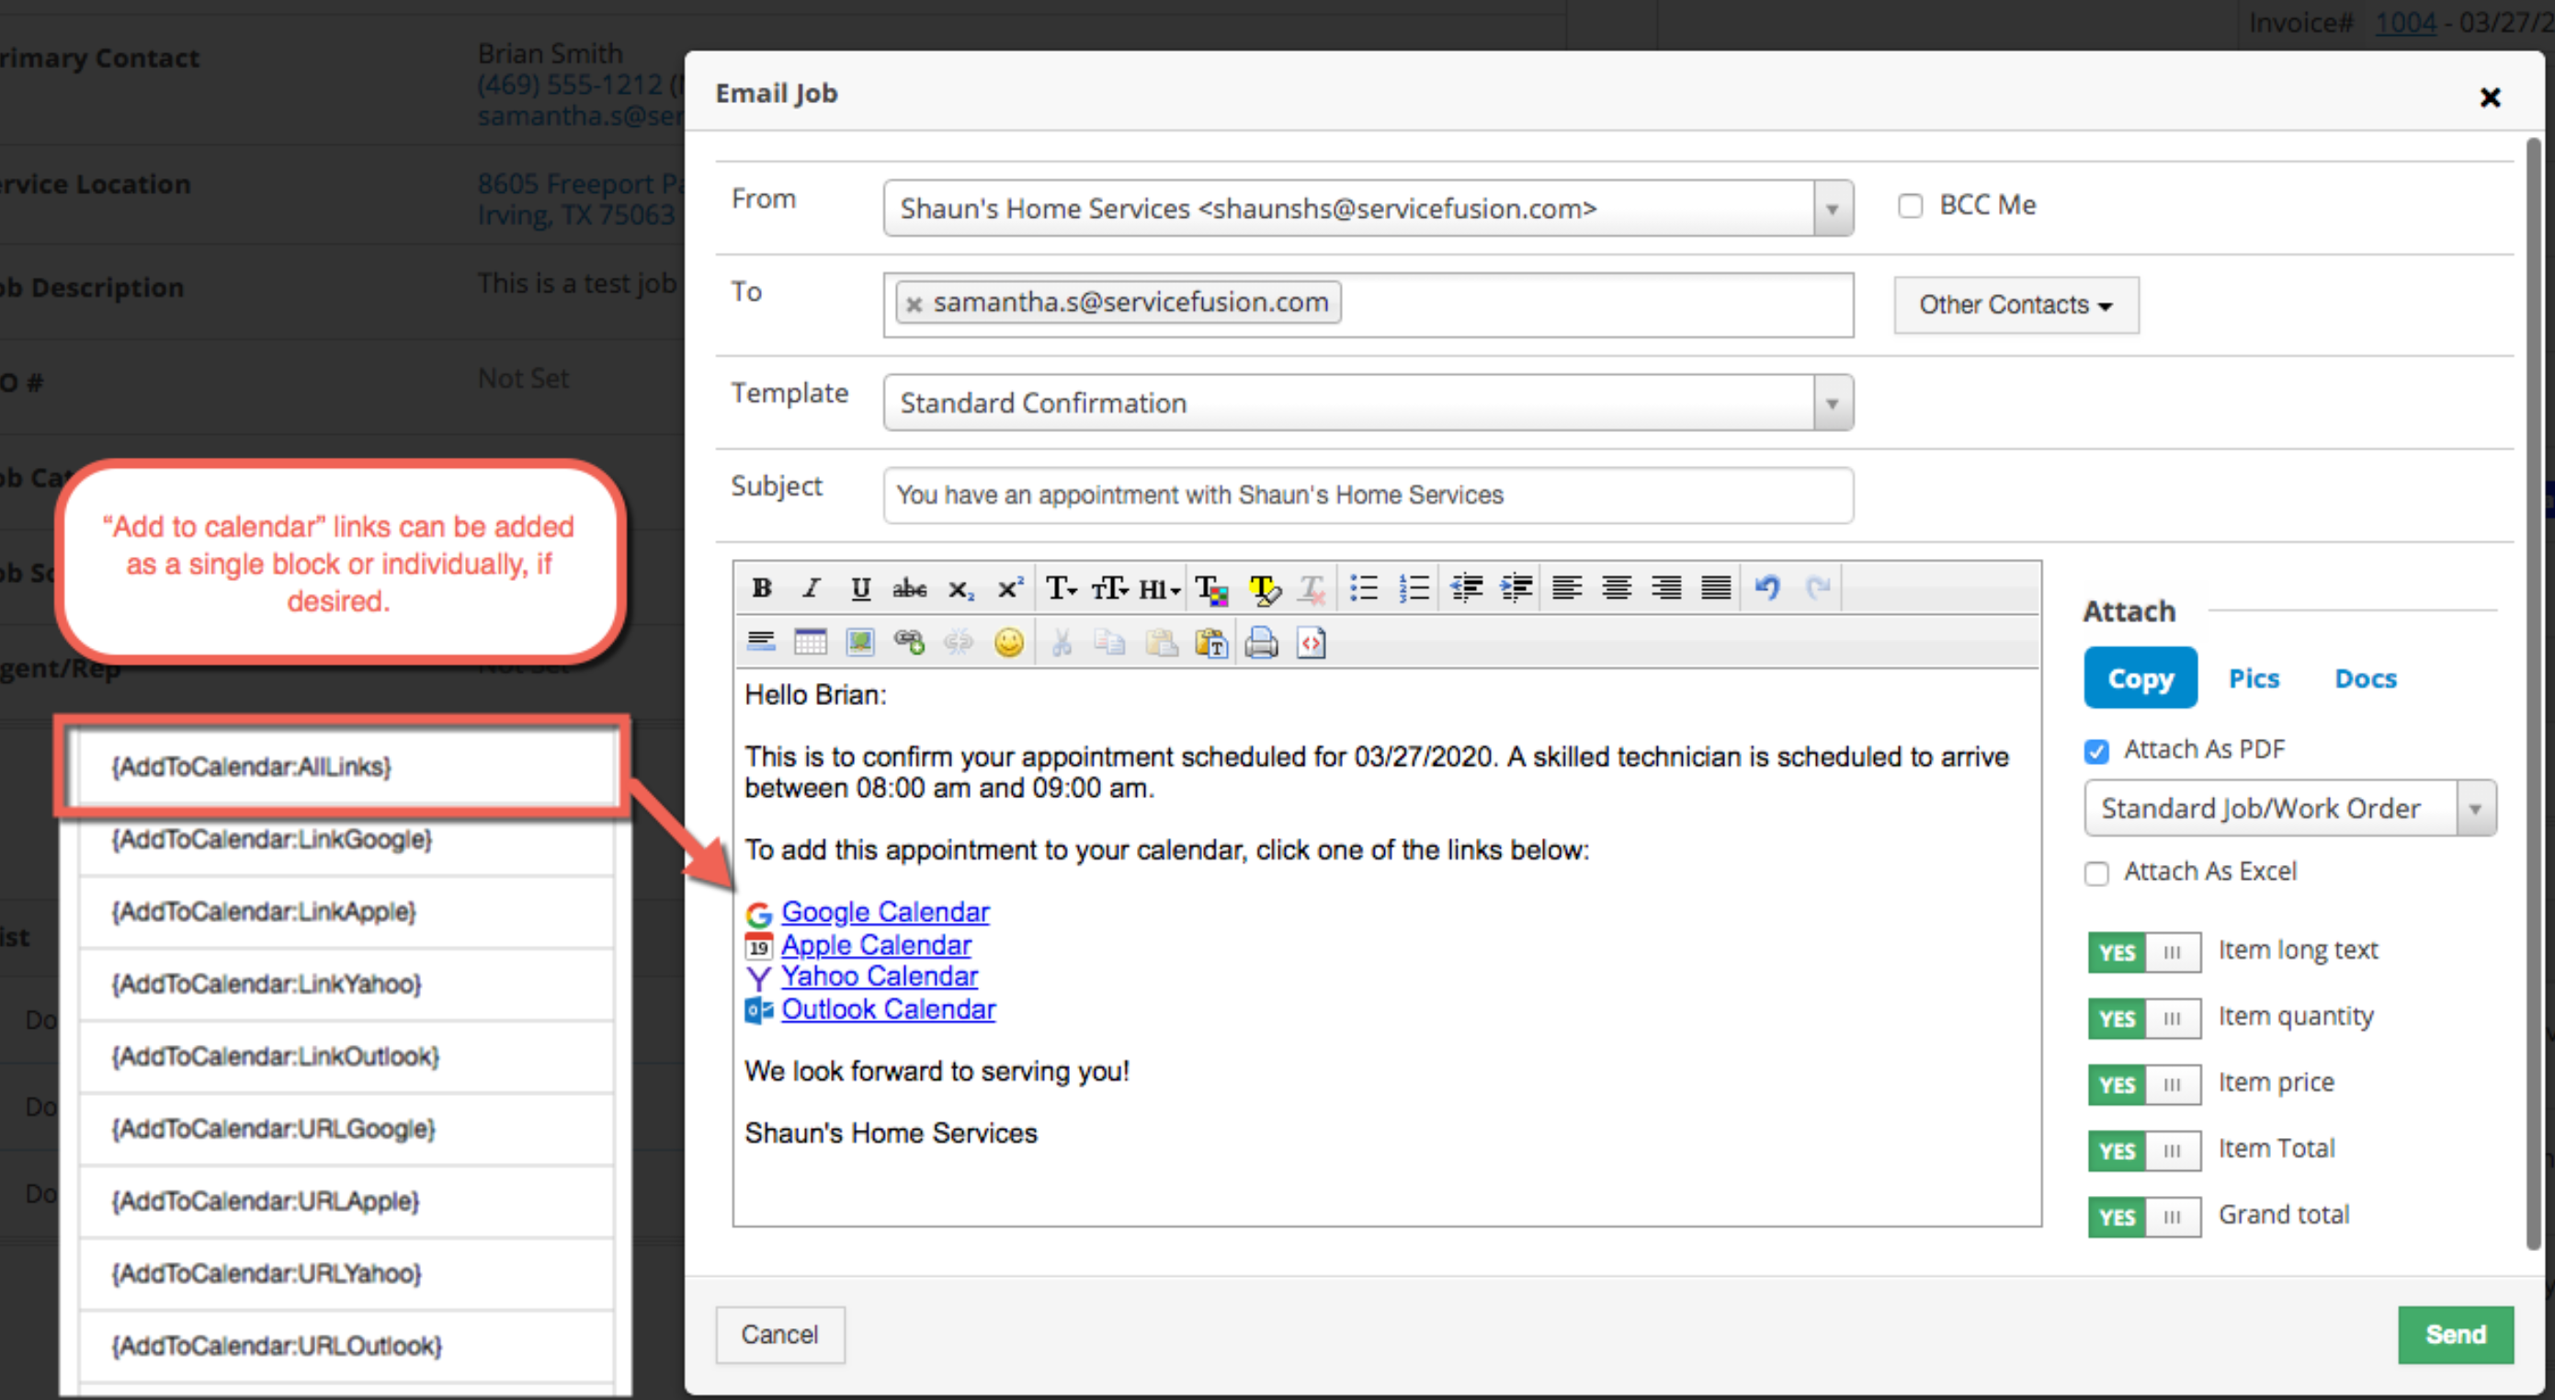
Task: Uncheck Attach As PDF
Action: tap(2095, 751)
